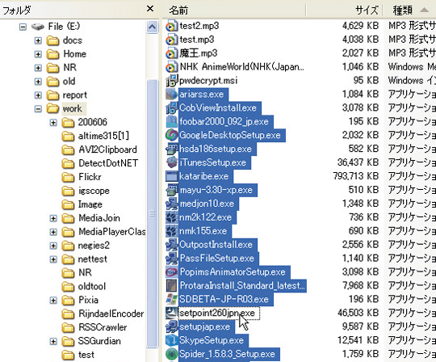The height and width of the screenshot is (362, 436).
Task: Click the mayu-3.30-xp.exe icon
Action: [x=171, y=190]
